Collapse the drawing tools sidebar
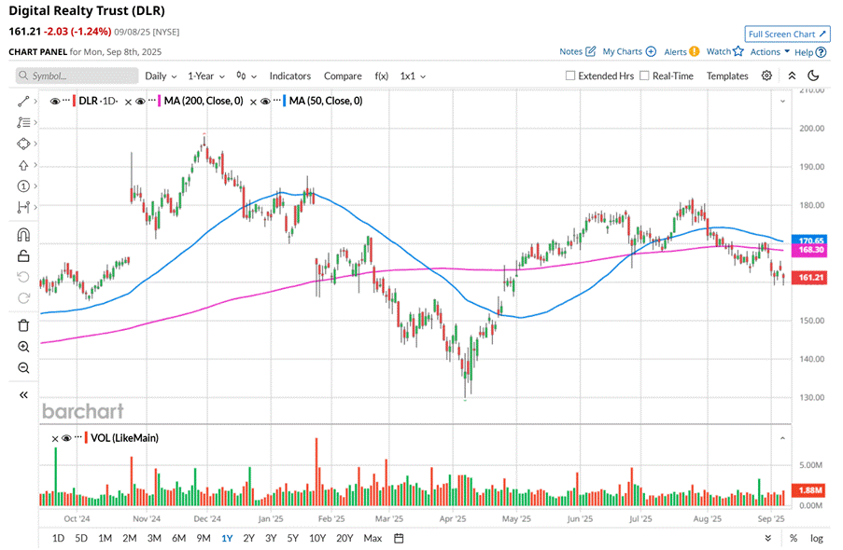 click(23, 395)
